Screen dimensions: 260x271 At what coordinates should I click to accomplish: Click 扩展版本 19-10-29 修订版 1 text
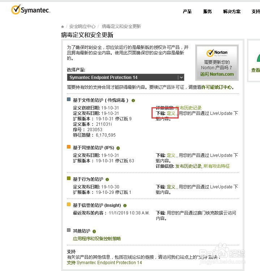point(102,192)
